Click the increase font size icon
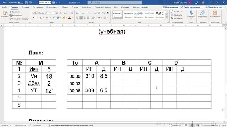Image resolution: width=227 pixels, height=127 pixels. (57, 13)
